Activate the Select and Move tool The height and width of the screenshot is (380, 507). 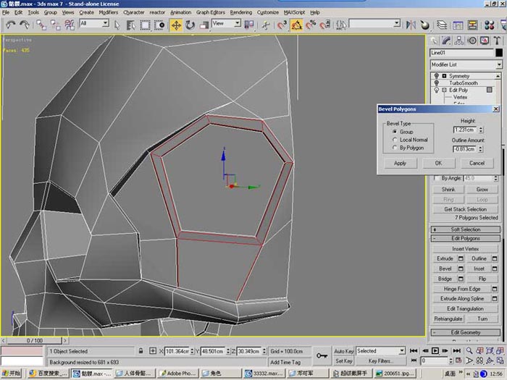[x=176, y=25]
